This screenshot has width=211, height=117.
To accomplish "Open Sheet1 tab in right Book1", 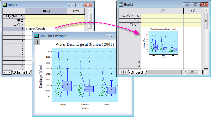I will 137,72.
